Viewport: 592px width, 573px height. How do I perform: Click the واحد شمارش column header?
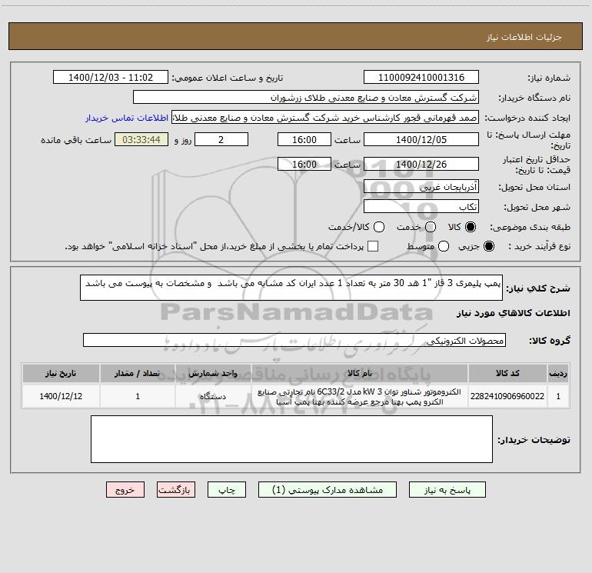click(213, 373)
